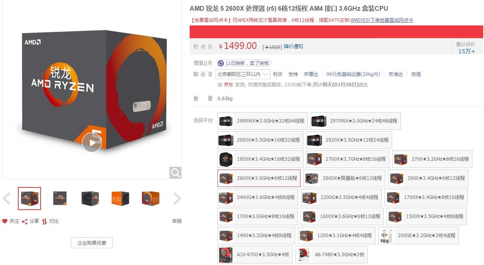Choose the 200GE★3.2GHz★2核4线程 platform
This screenshot has height=265, width=484.
coord(418,236)
